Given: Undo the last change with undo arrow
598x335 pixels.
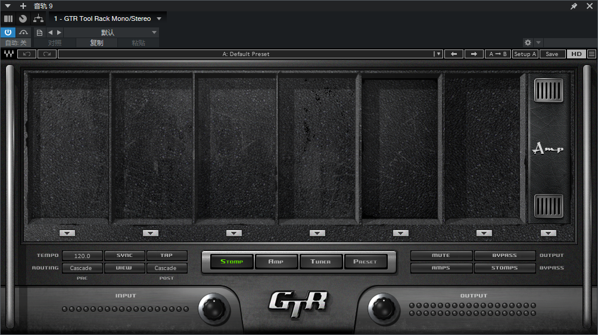Looking at the screenshot, I should pyautogui.click(x=27, y=54).
